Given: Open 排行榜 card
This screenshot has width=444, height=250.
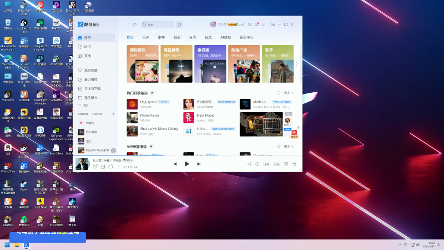Looking at the screenshot, I should click(x=210, y=64).
